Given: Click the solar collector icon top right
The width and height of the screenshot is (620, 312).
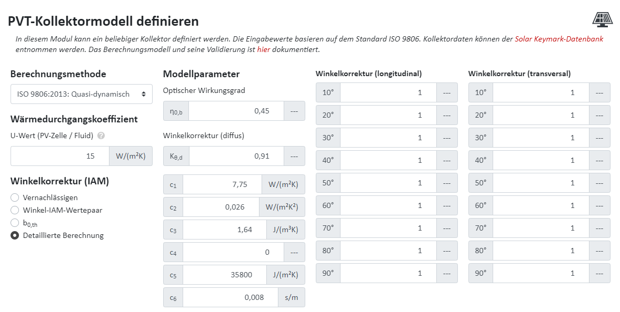Looking at the screenshot, I should (603, 19).
